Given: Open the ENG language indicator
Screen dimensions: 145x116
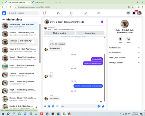Looking at the screenshot, I should [x=129, y=114].
